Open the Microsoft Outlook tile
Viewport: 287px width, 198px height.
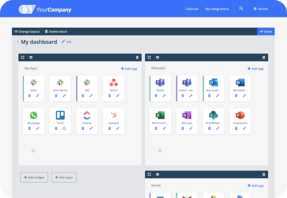tap(214, 88)
